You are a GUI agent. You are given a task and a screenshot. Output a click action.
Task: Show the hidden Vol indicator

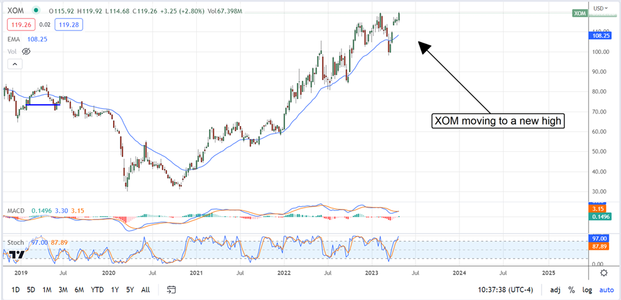pos(25,51)
